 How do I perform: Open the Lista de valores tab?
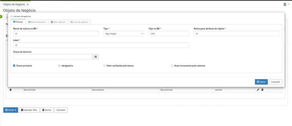[79, 22]
